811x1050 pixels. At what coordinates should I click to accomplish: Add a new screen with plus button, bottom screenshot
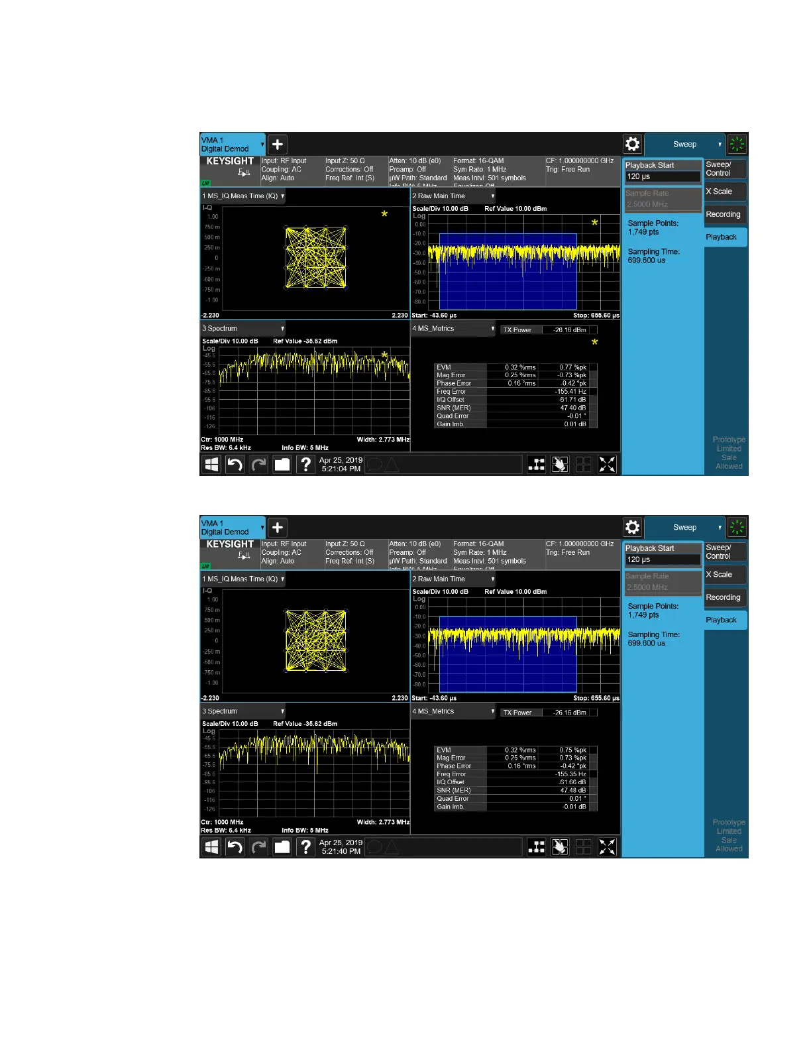click(x=278, y=527)
